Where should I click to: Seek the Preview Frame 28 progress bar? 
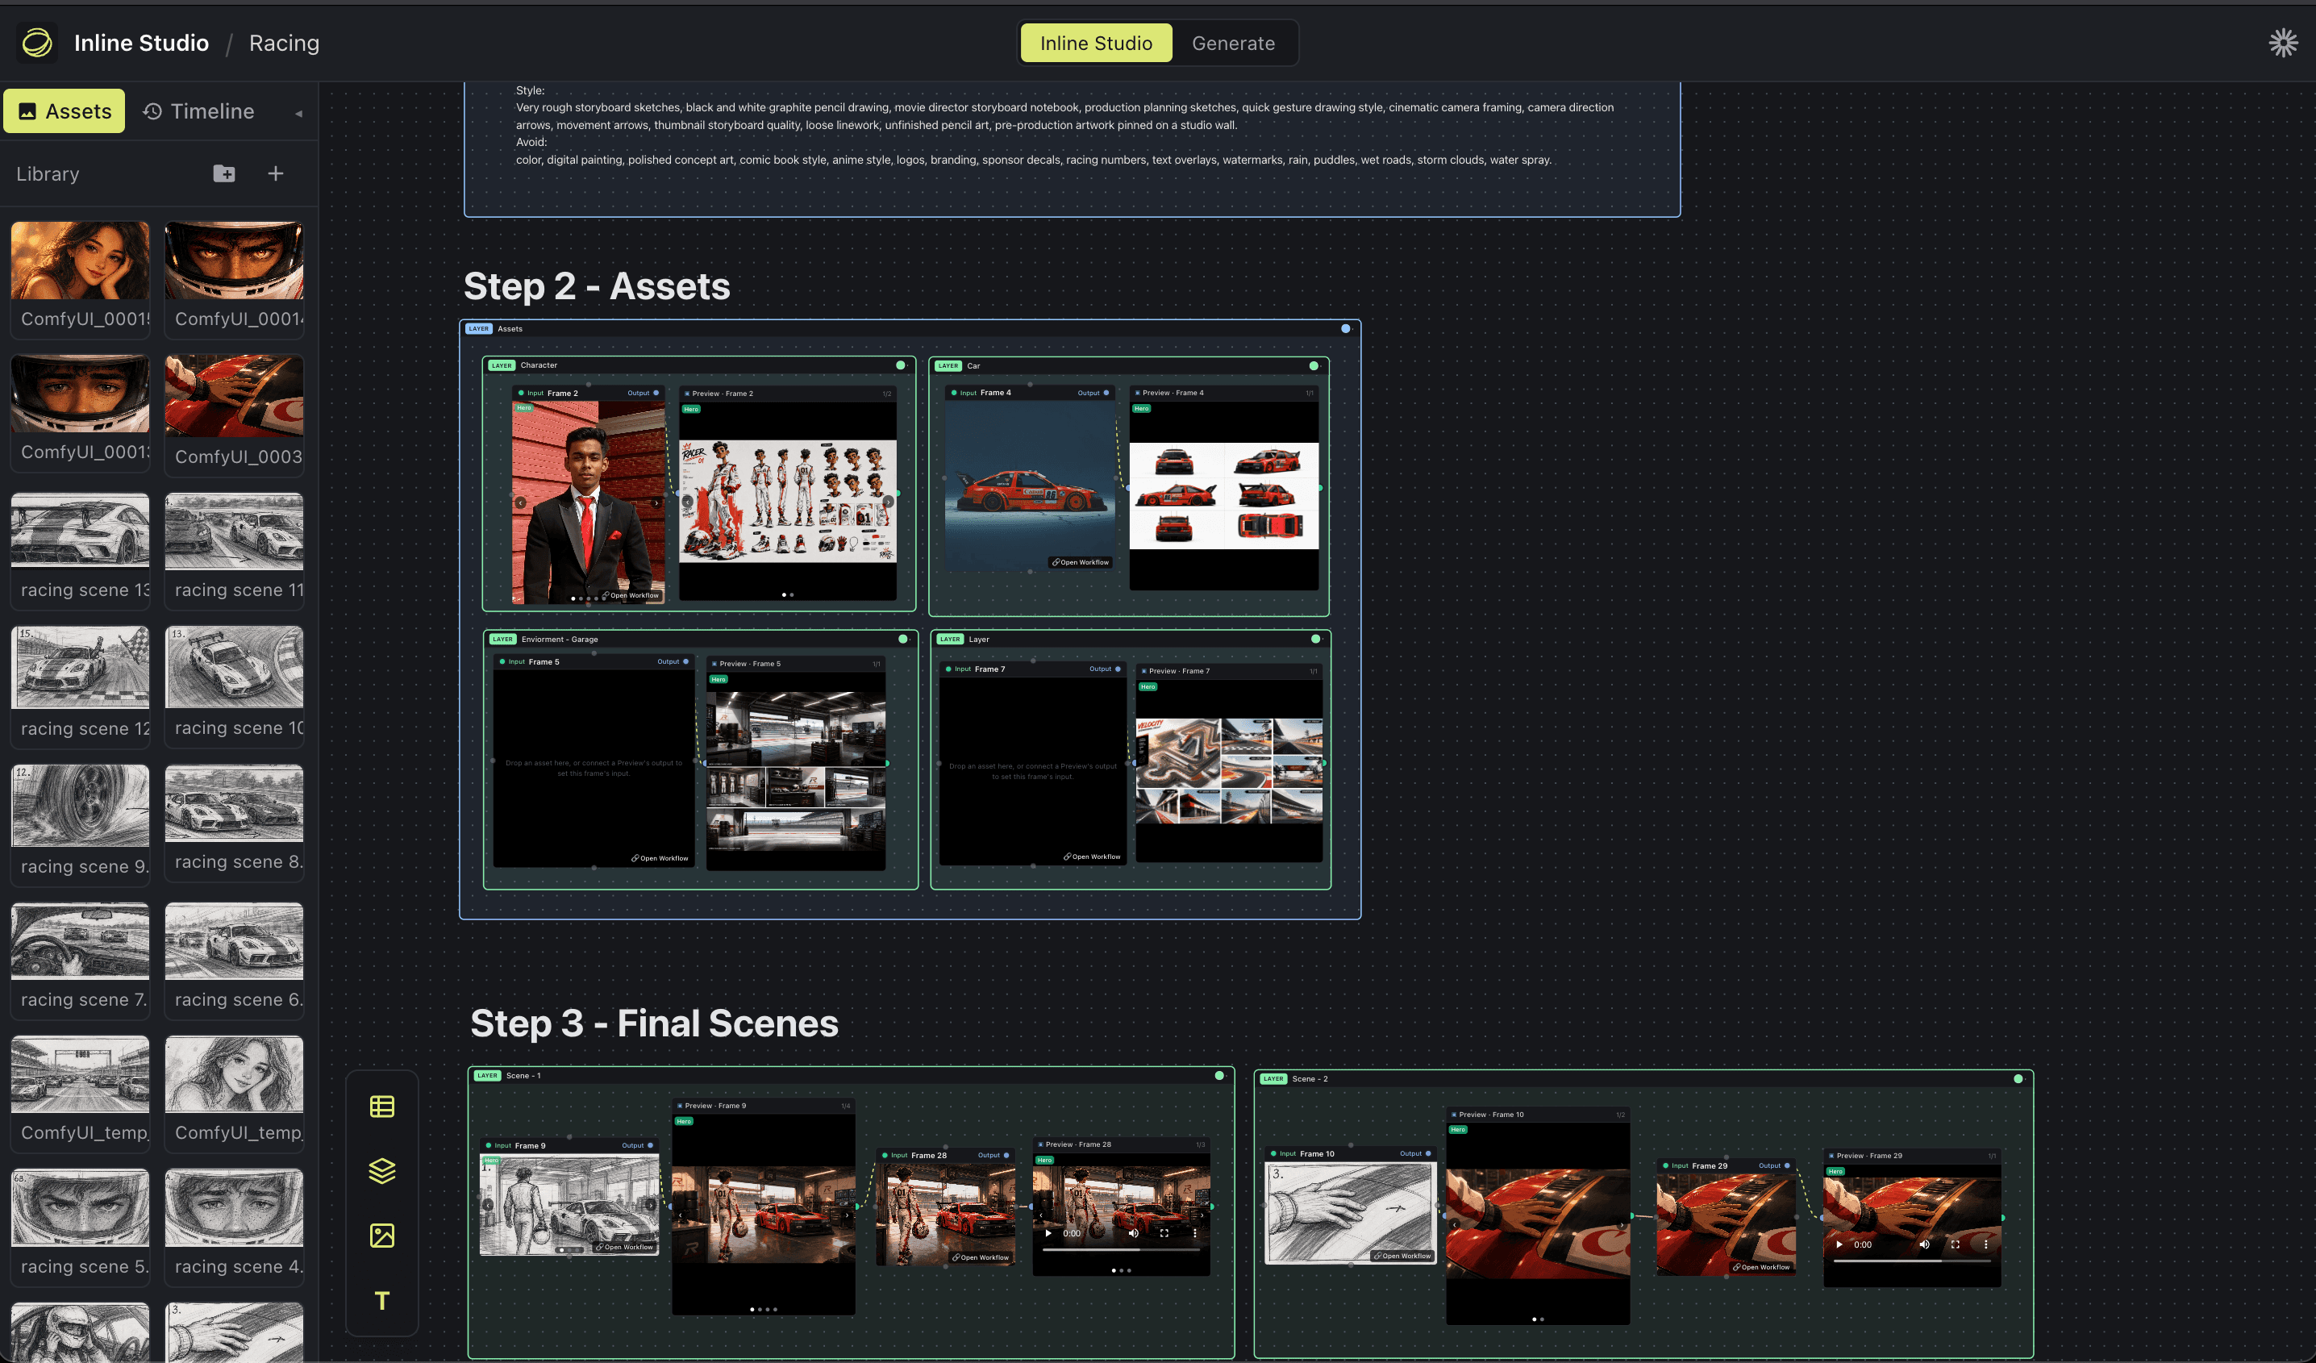[x=1120, y=1250]
